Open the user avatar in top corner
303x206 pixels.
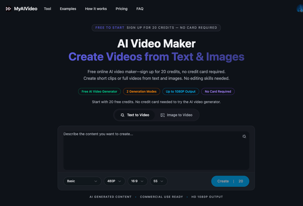pos(300,9)
